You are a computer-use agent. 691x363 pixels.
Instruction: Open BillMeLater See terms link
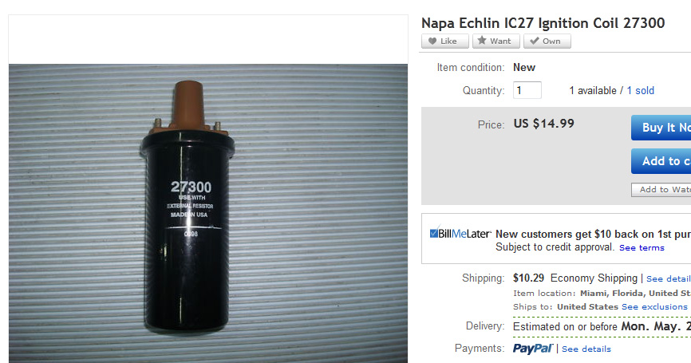[x=642, y=247]
